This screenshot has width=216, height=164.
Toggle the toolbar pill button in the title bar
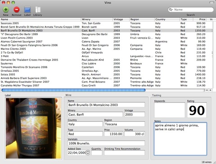(x=211, y=3)
